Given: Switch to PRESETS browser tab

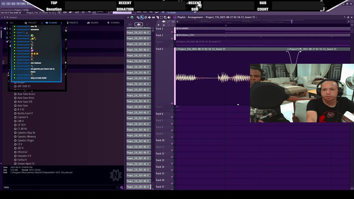Looking at the screenshot, I should 72,23.
